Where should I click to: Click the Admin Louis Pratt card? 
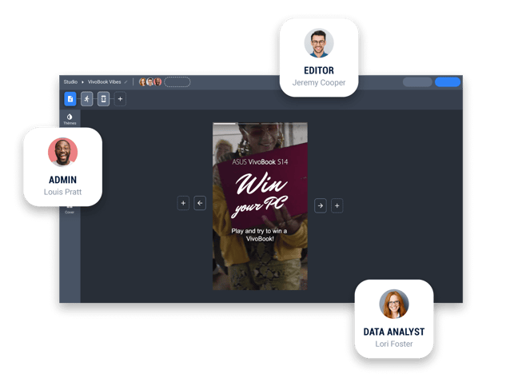click(63, 166)
